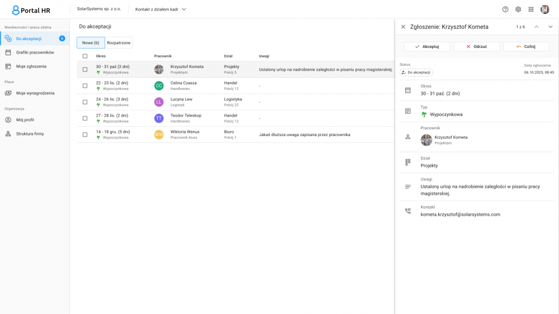Screen dimensions: 559x314
Task: Click the Portal HR logo
Action: tap(31, 10)
